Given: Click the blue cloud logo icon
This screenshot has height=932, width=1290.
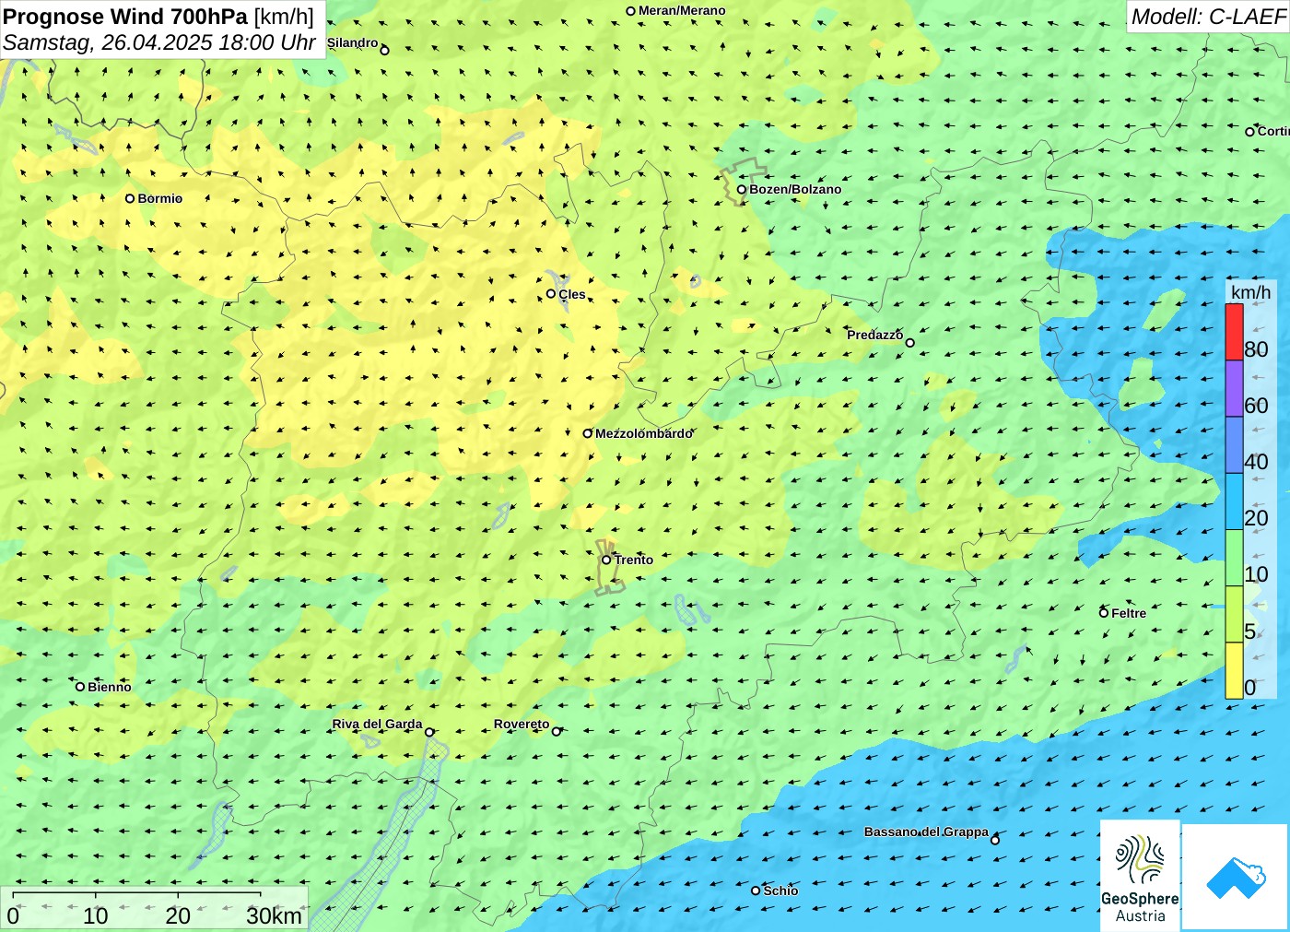Looking at the screenshot, I should pyautogui.click(x=1236, y=878).
